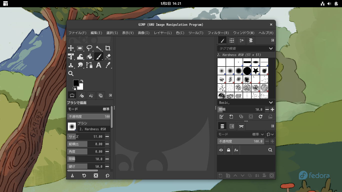Open the Basic brush tag filter dropdown
The width and height of the screenshot is (342, 192).
[271, 102]
